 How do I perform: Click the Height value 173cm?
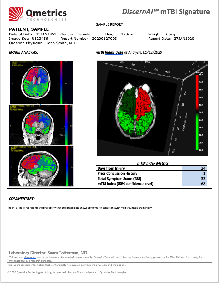tap(127, 34)
